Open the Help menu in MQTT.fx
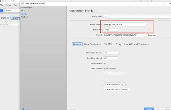 [x=15, y=5]
